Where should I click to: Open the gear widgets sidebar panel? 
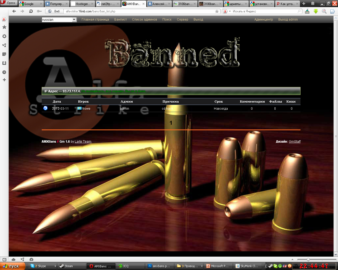point(4,36)
